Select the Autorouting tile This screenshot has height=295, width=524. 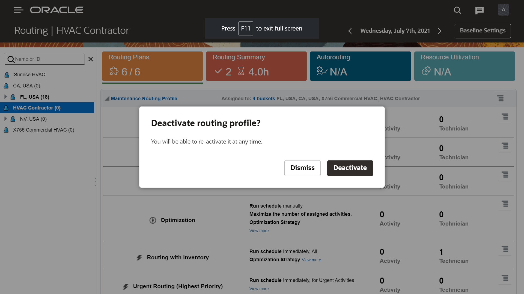[x=360, y=66]
